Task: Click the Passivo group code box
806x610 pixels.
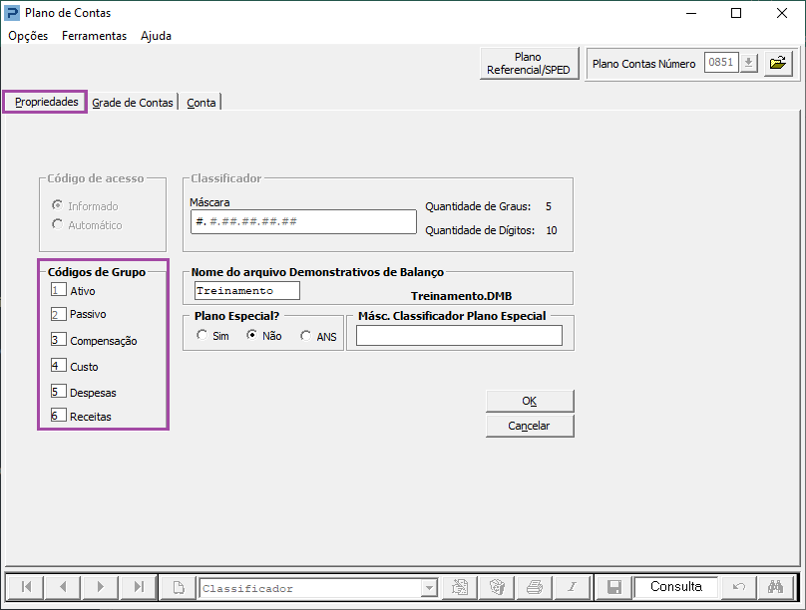Action: (x=58, y=314)
